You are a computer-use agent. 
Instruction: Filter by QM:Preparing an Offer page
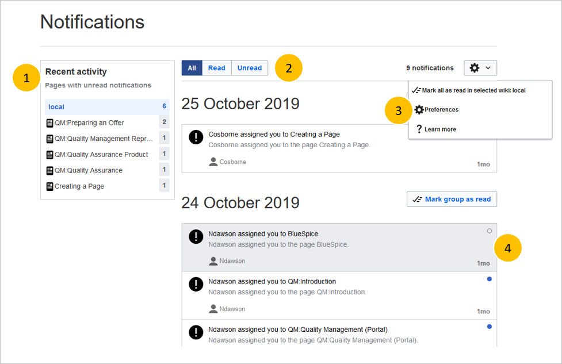[107, 122]
